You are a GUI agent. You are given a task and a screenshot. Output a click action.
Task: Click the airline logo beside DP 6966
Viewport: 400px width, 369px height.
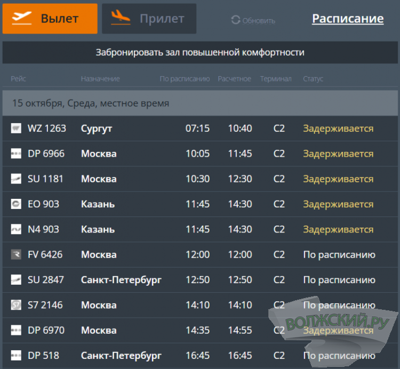click(16, 154)
